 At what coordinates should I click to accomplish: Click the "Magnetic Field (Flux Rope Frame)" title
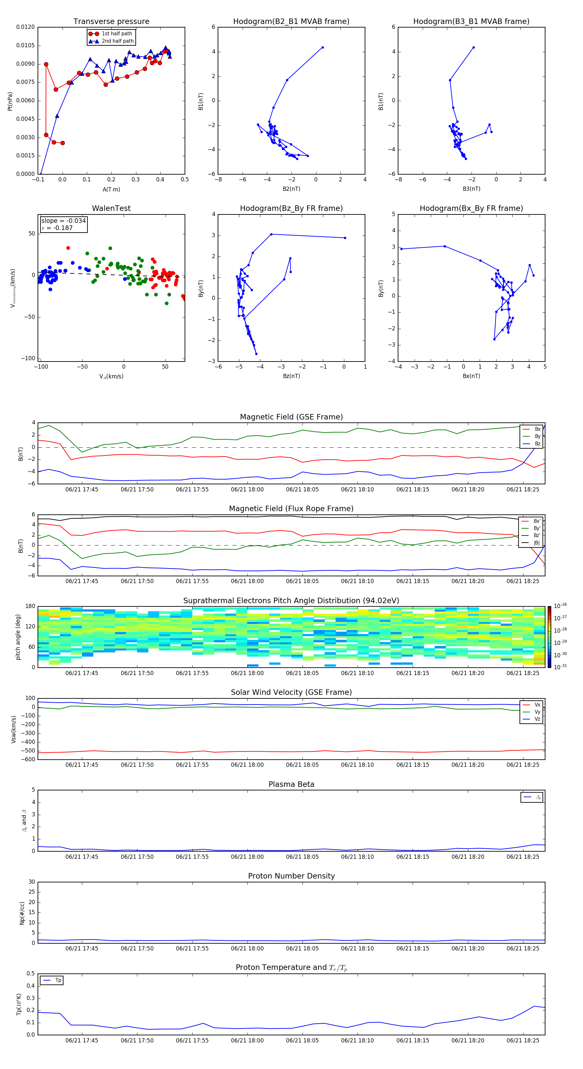(x=291, y=508)
